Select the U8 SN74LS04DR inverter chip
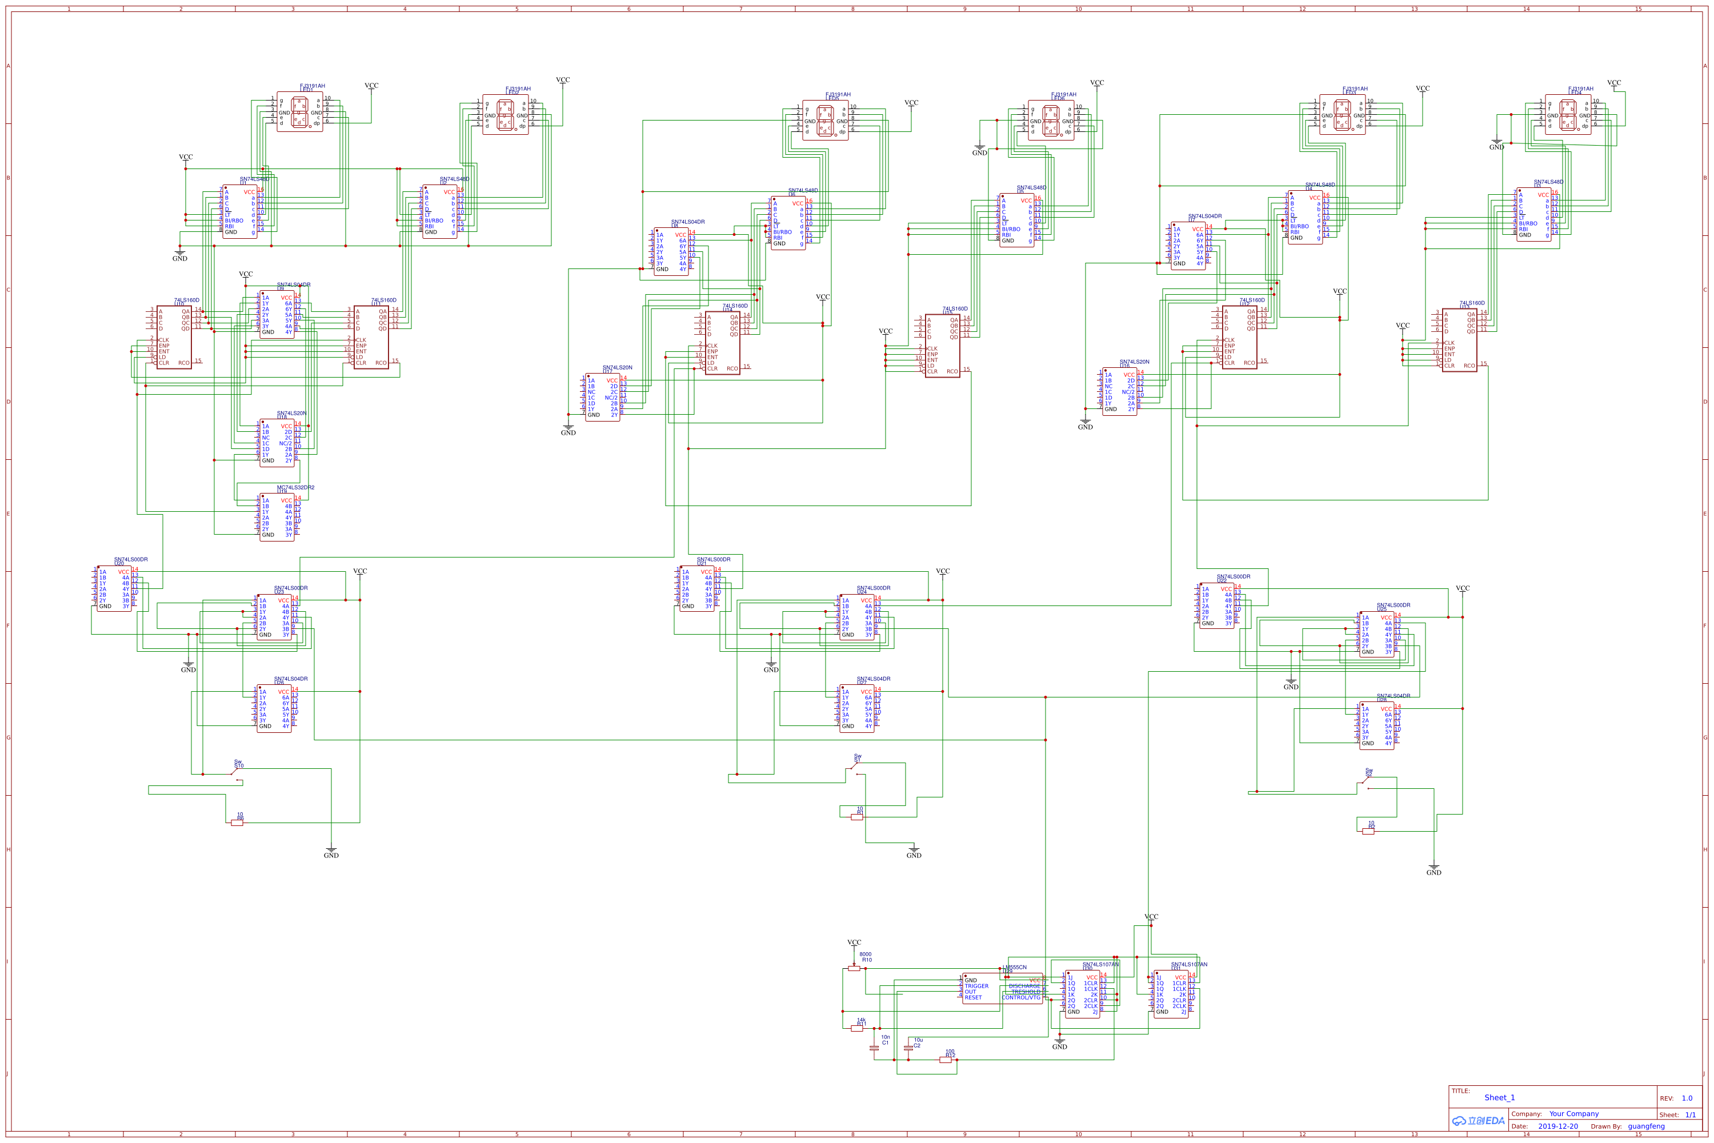The image size is (1714, 1143). coord(671,251)
